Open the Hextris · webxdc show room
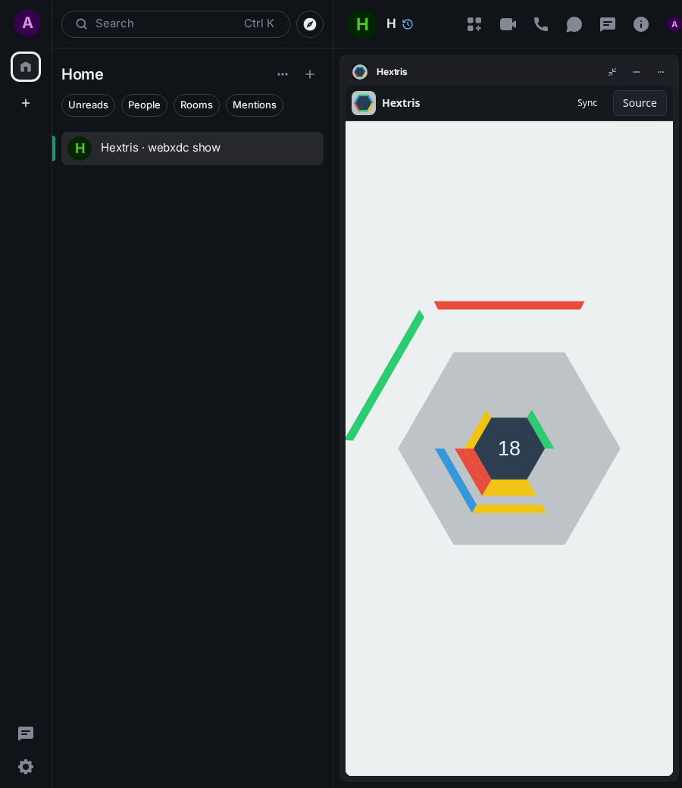 192,149
